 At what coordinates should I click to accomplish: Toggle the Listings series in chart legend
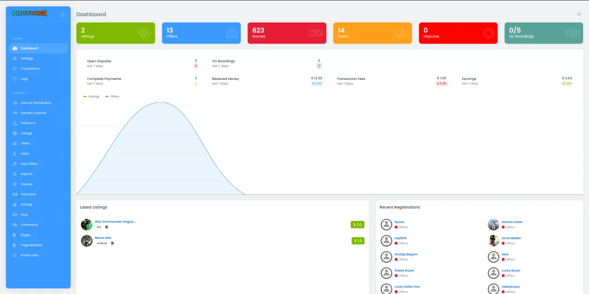(x=91, y=96)
